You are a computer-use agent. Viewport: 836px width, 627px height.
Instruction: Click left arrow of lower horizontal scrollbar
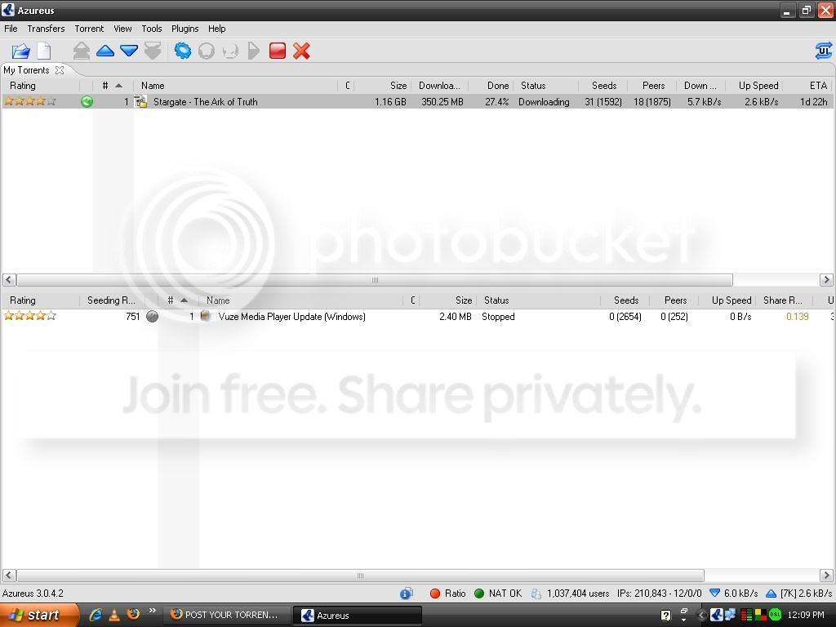(9, 576)
